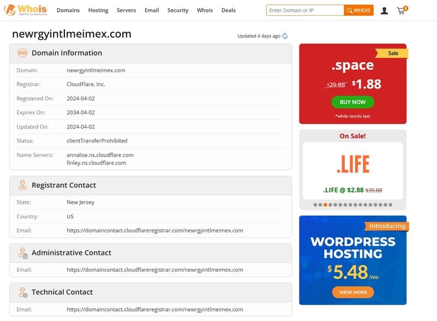
Task: Go to the Deals page
Action: (228, 10)
